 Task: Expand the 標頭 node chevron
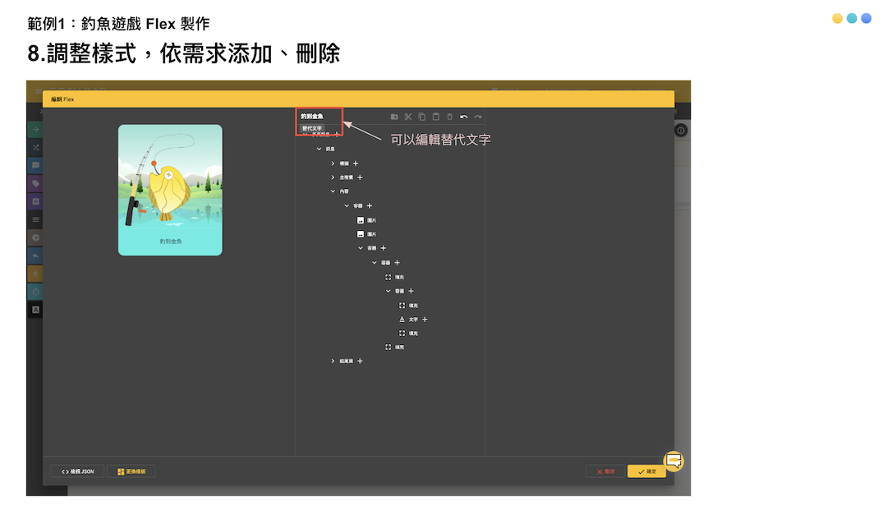[333, 163]
